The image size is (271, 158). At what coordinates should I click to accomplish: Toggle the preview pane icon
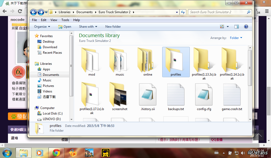tap(236, 27)
